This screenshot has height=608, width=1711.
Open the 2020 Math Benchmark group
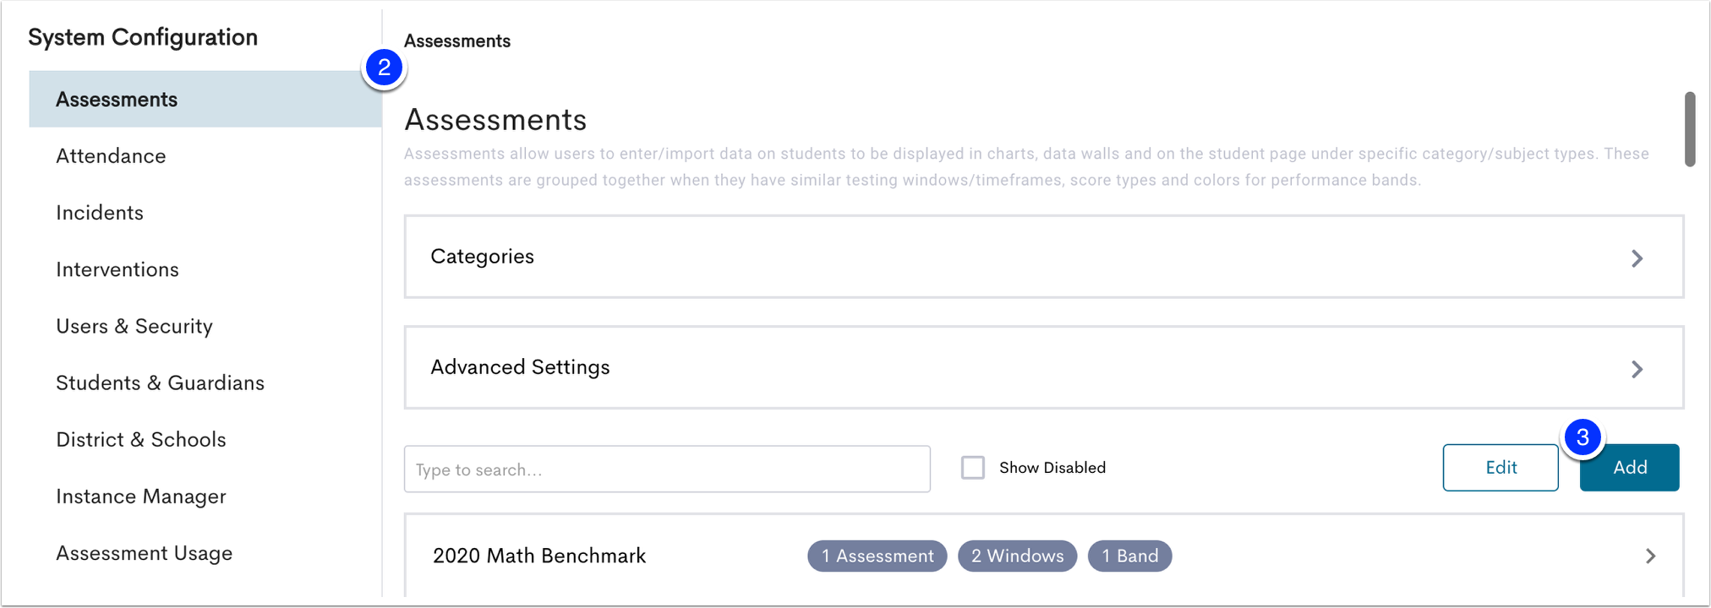(x=1044, y=556)
